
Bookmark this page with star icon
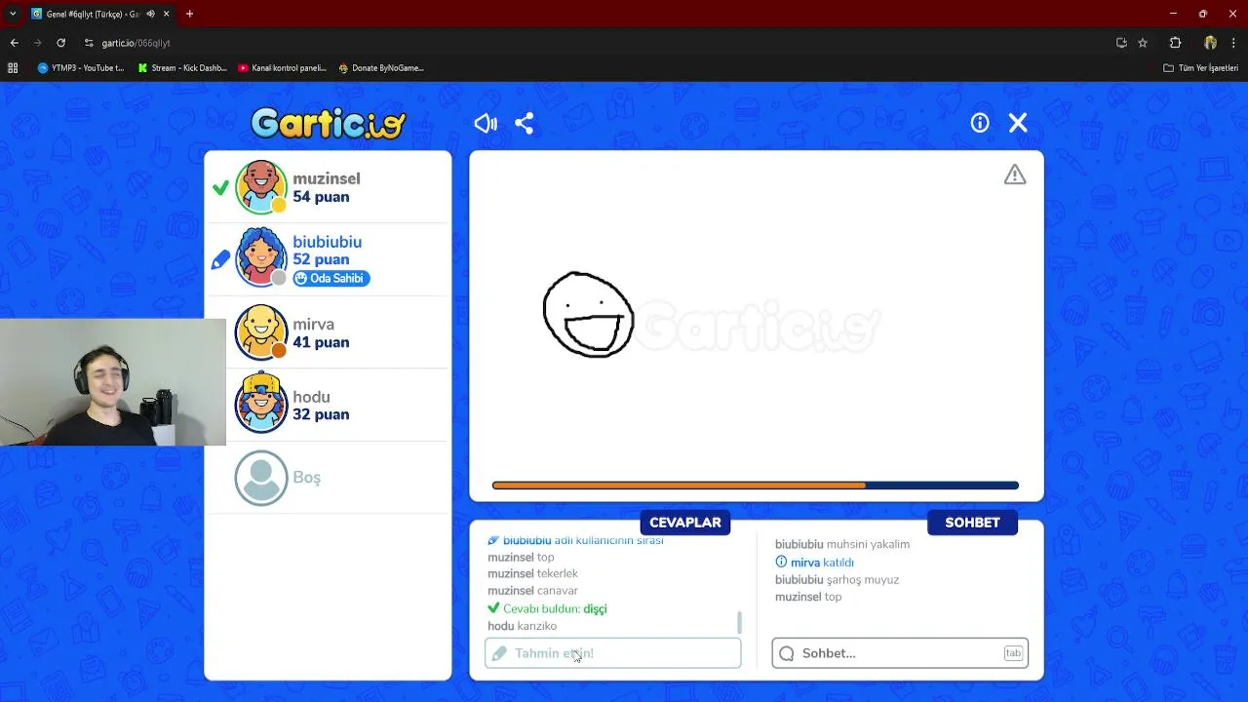tap(1143, 43)
